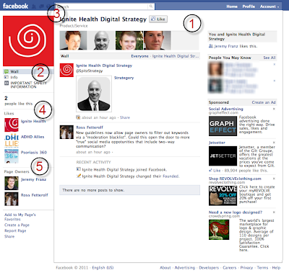The width and height of the screenshot is (289, 278).
Task: Open Profile in top bar
Action: (x=249, y=6)
